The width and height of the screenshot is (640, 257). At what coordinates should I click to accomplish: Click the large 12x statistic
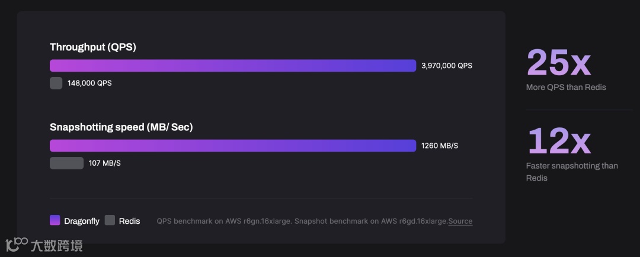coord(559,141)
